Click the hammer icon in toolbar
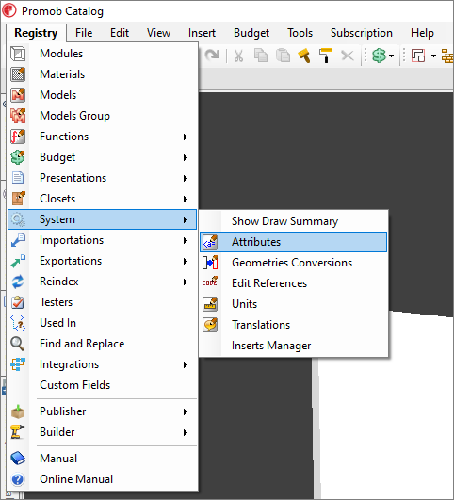The height and width of the screenshot is (500, 454). 304,56
